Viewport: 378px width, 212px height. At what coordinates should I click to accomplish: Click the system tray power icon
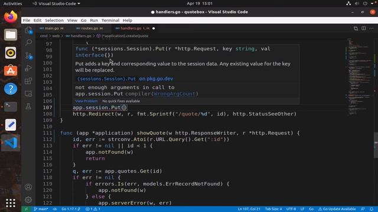click(365, 4)
